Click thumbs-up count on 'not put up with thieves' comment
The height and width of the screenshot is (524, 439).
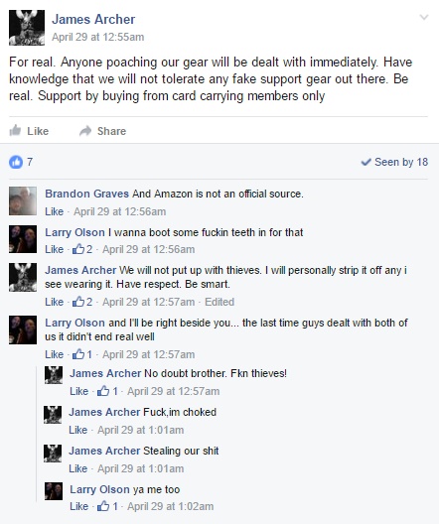[x=81, y=302]
